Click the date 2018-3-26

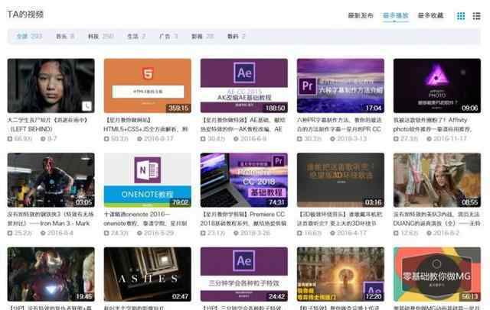[x=255, y=233]
